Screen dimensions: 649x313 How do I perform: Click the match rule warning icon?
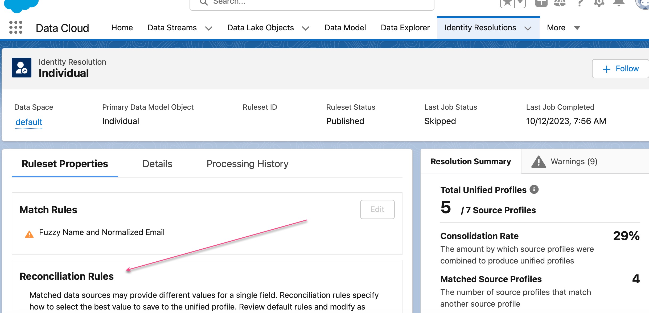pyautogui.click(x=29, y=234)
